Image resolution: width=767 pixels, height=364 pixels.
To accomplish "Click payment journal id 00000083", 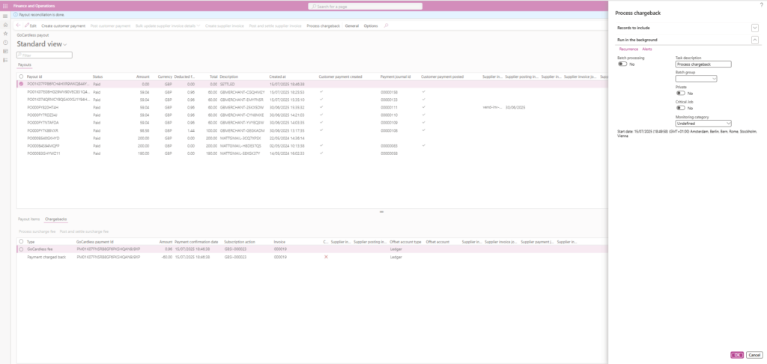I will pyautogui.click(x=388, y=146).
